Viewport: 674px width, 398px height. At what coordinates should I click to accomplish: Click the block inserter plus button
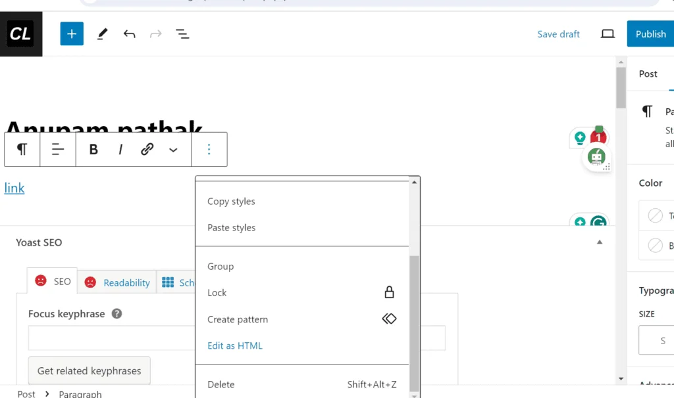(x=72, y=34)
